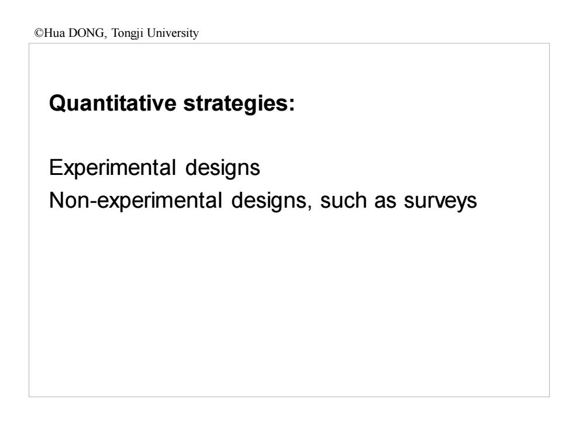Click the empty slide area below the text
This screenshot has width=573, height=430.
(x=289, y=304)
